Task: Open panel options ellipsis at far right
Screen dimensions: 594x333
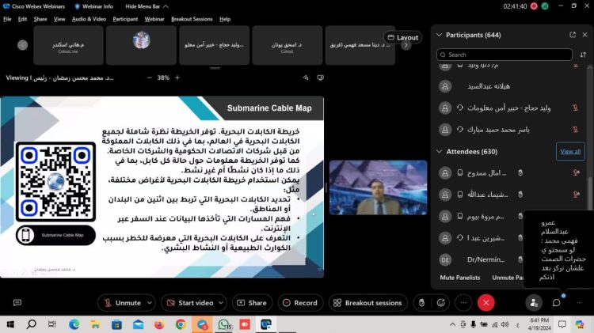Action: pos(579,303)
